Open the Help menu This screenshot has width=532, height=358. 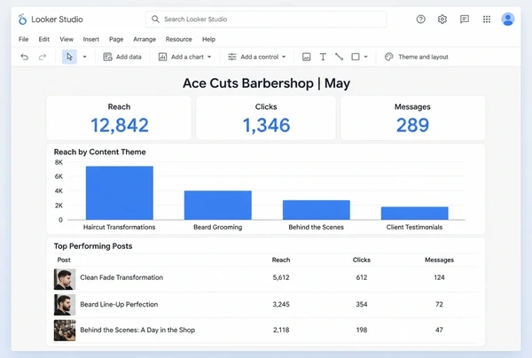(x=208, y=39)
